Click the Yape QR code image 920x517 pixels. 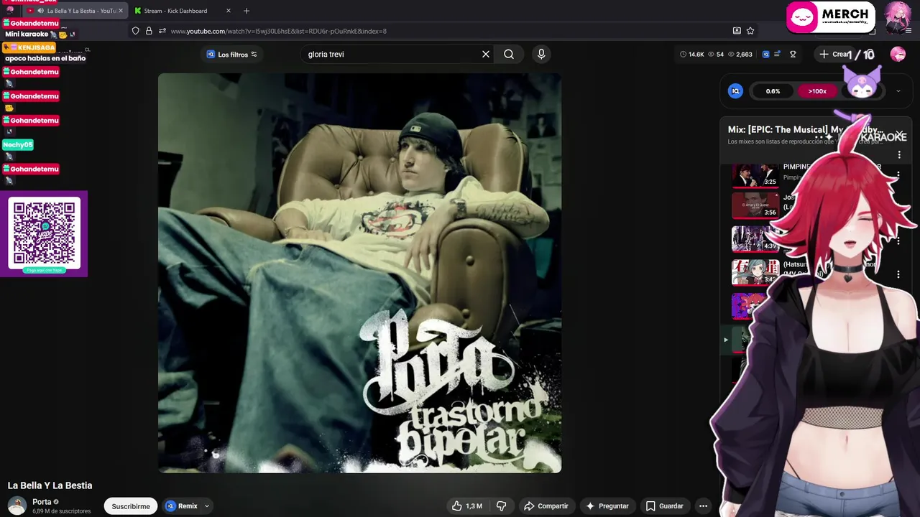44,233
